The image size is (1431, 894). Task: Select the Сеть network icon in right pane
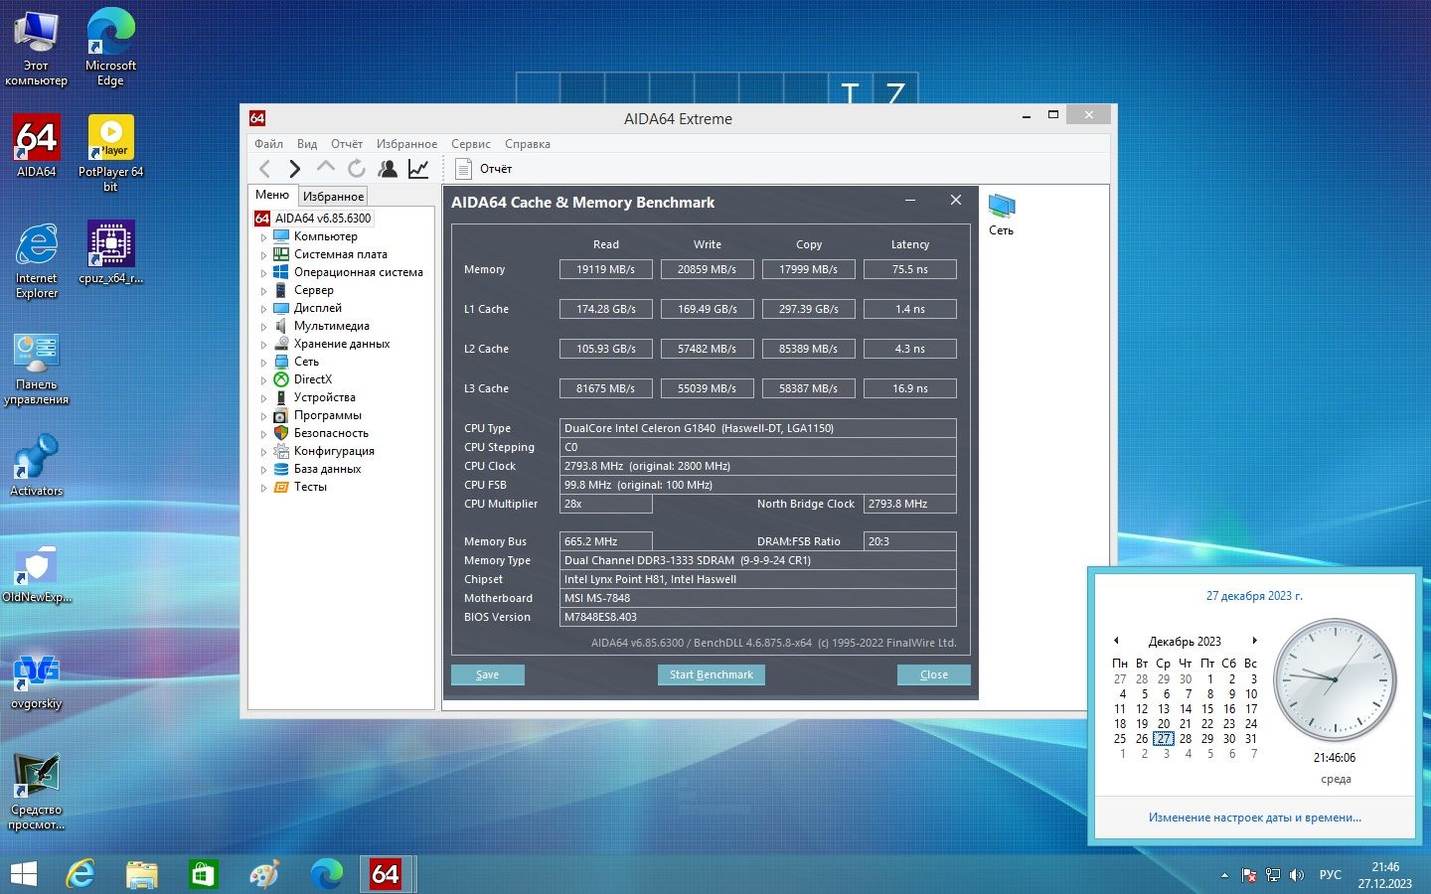(1001, 215)
